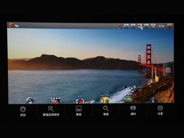Select 搜索 (Search) in the options menu
This screenshot has height=138, width=184.
click(106, 111)
